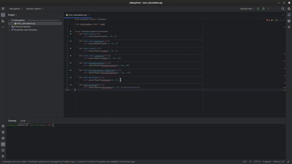
Task: Open more run actions menu
Action: [x=269, y=9]
